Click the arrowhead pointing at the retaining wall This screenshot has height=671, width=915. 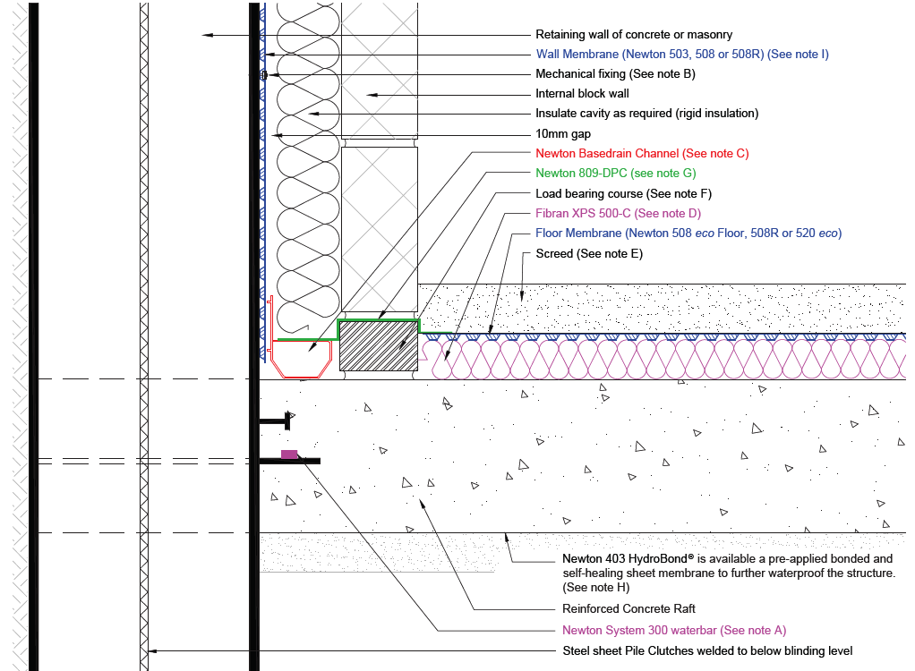(x=207, y=35)
